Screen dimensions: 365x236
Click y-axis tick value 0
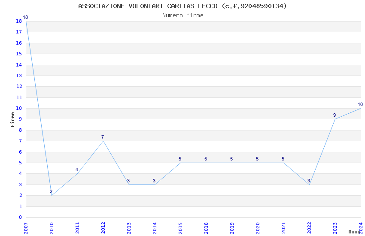pos(21,218)
